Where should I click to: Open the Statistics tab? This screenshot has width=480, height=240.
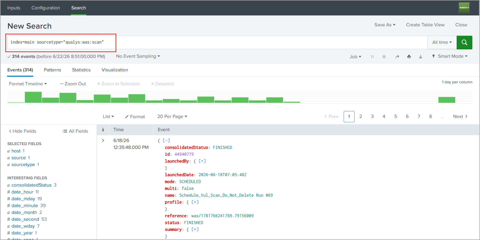(x=81, y=70)
